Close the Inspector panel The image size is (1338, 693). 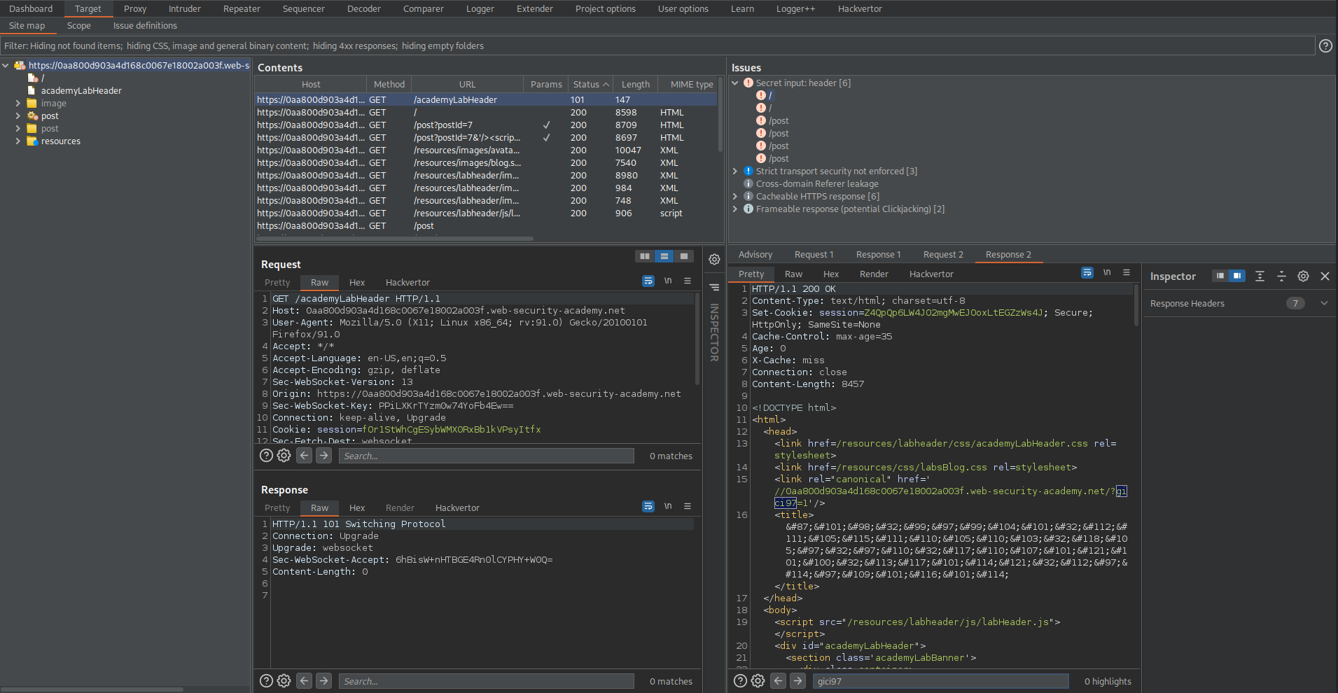[x=1325, y=276]
